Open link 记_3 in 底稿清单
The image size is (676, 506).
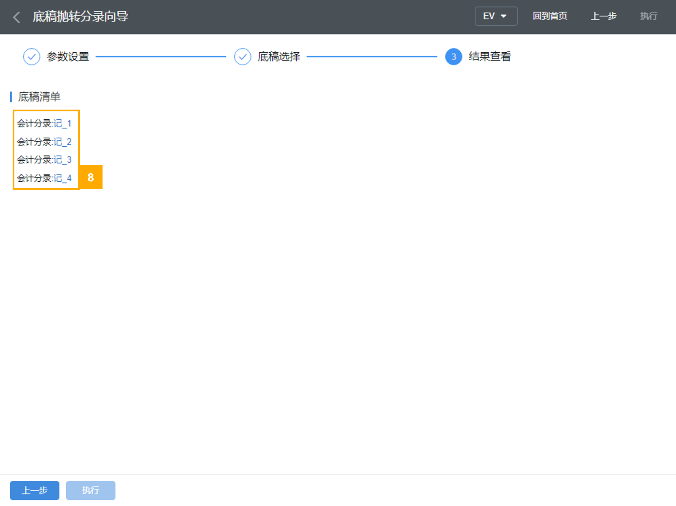[62, 160]
